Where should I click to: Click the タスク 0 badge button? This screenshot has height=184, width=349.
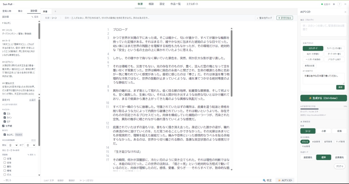339,166
